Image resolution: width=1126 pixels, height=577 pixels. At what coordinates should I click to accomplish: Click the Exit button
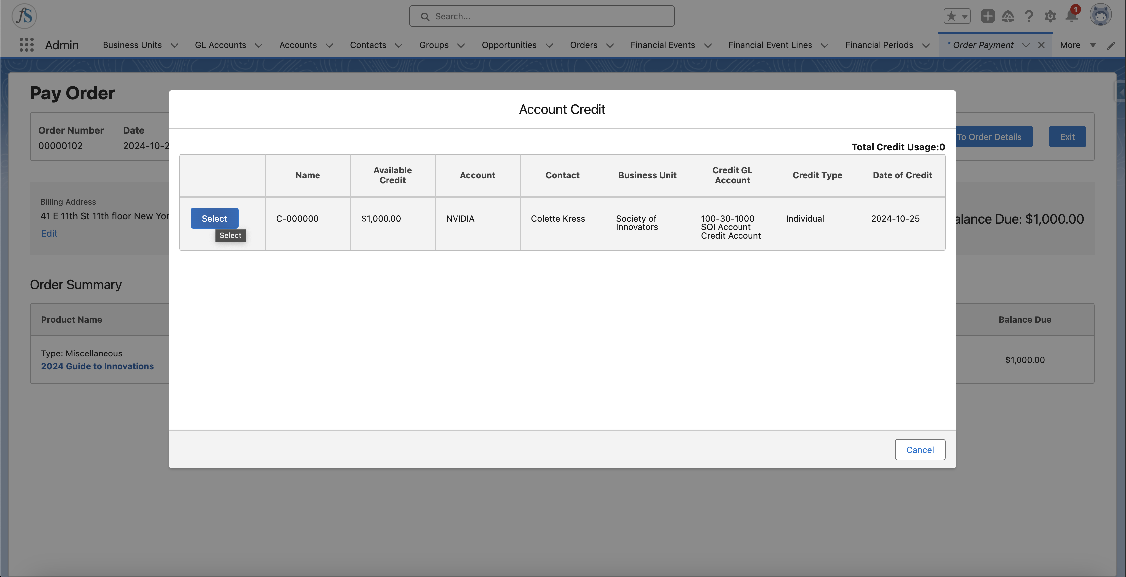tap(1067, 137)
